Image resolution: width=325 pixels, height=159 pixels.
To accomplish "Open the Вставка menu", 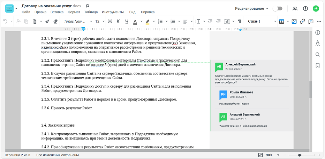I will coord(57,12).
